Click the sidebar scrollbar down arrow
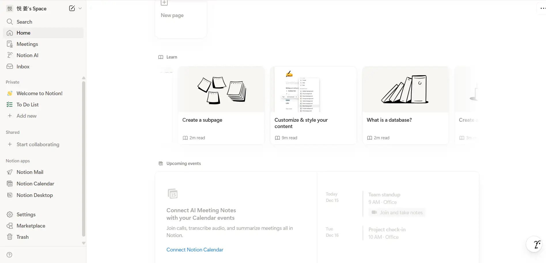This screenshot has height=263, width=546. (84, 243)
